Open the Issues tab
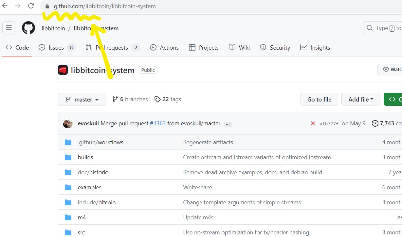402x237 pixels. point(57,48)
